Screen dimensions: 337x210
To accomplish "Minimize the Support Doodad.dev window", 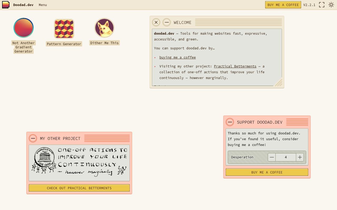I will point(230,122).
